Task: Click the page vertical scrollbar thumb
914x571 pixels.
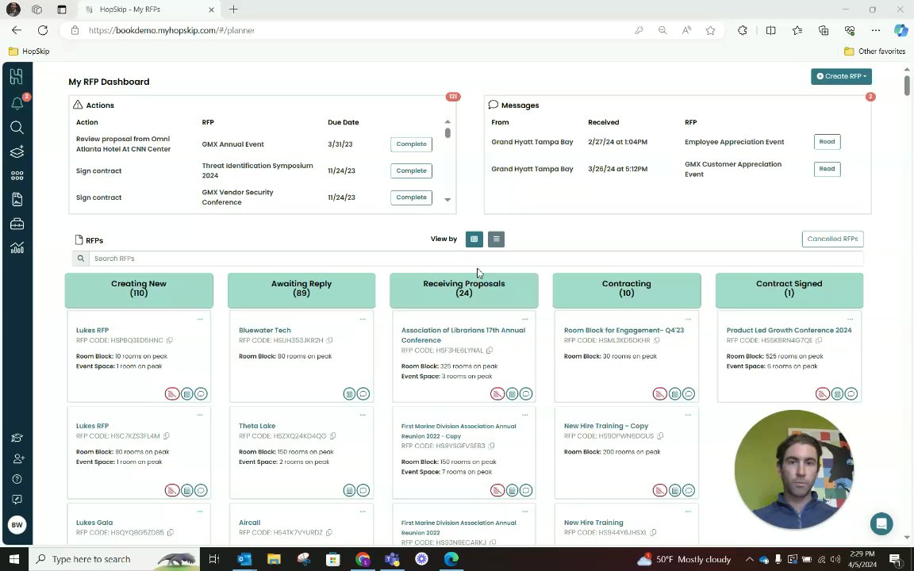Action: (906, 85)
